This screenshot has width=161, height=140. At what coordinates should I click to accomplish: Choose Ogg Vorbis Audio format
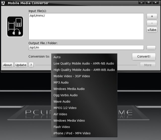click(84, 95)
